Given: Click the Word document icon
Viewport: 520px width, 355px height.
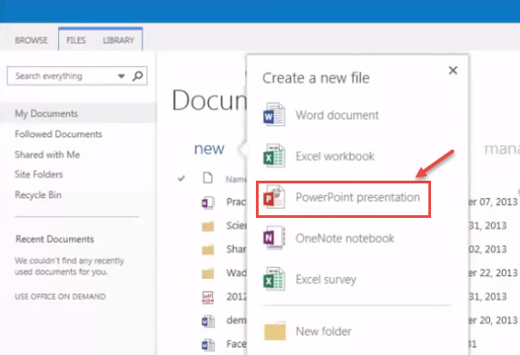Looking at the screenshot, I should coord(274,114).
